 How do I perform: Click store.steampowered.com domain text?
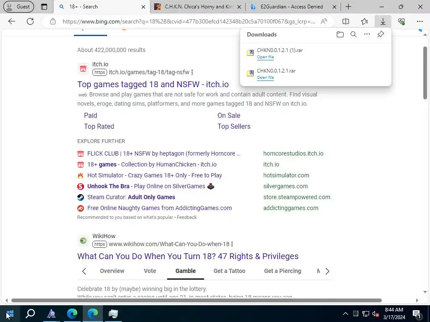coord(297,197)
